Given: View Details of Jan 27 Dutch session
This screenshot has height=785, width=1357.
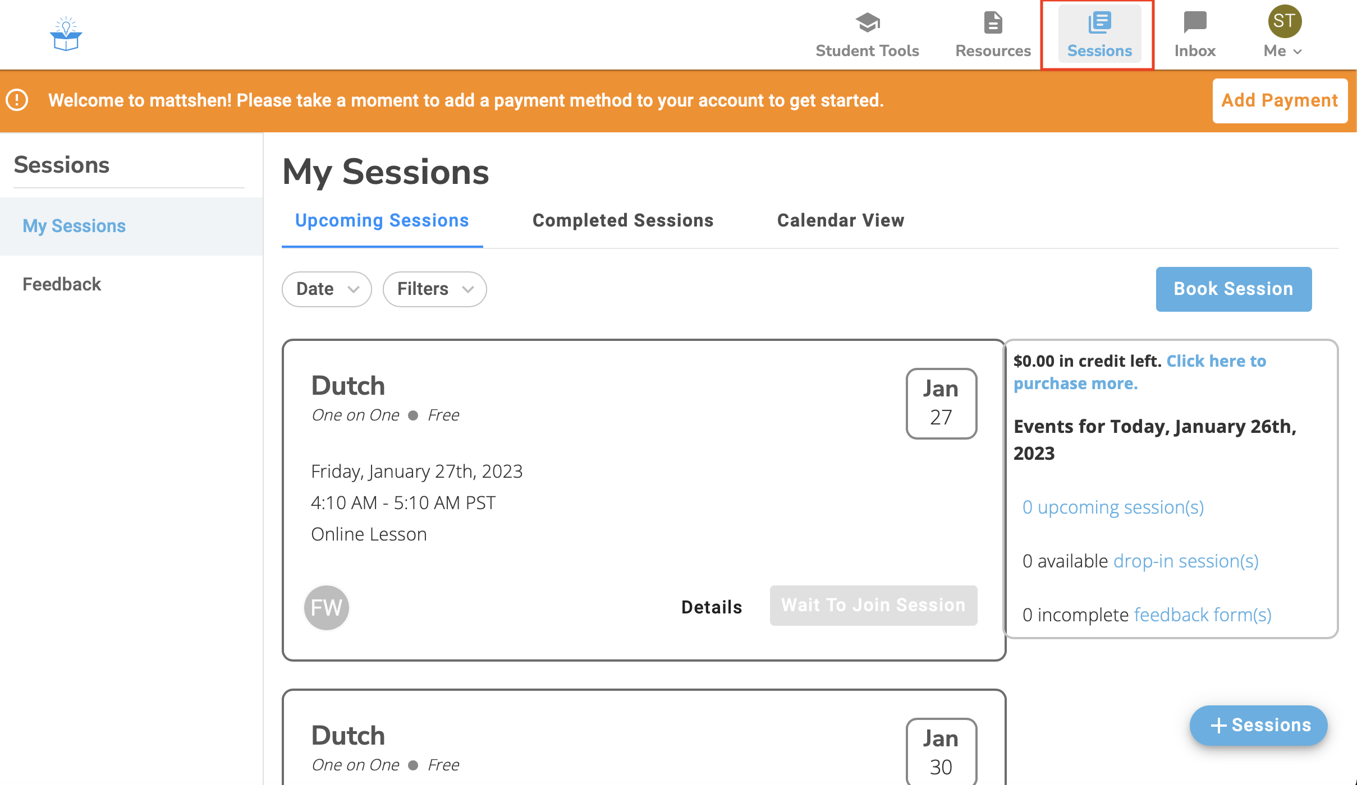Looking at the screenshot, I should point(711,607).
